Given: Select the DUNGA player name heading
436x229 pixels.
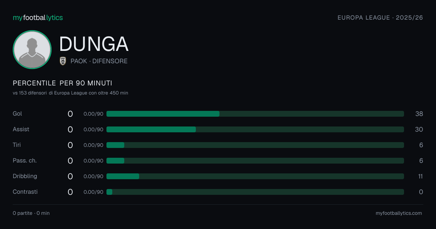Looking at the screenshot, I should (x=94, y=44).
